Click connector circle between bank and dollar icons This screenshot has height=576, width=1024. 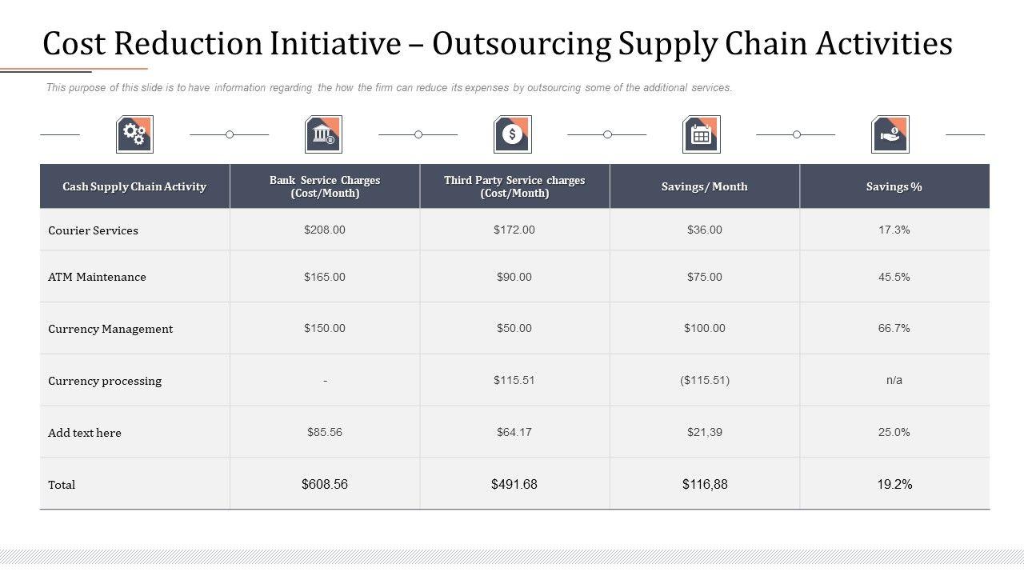click(x=418, y=134)
